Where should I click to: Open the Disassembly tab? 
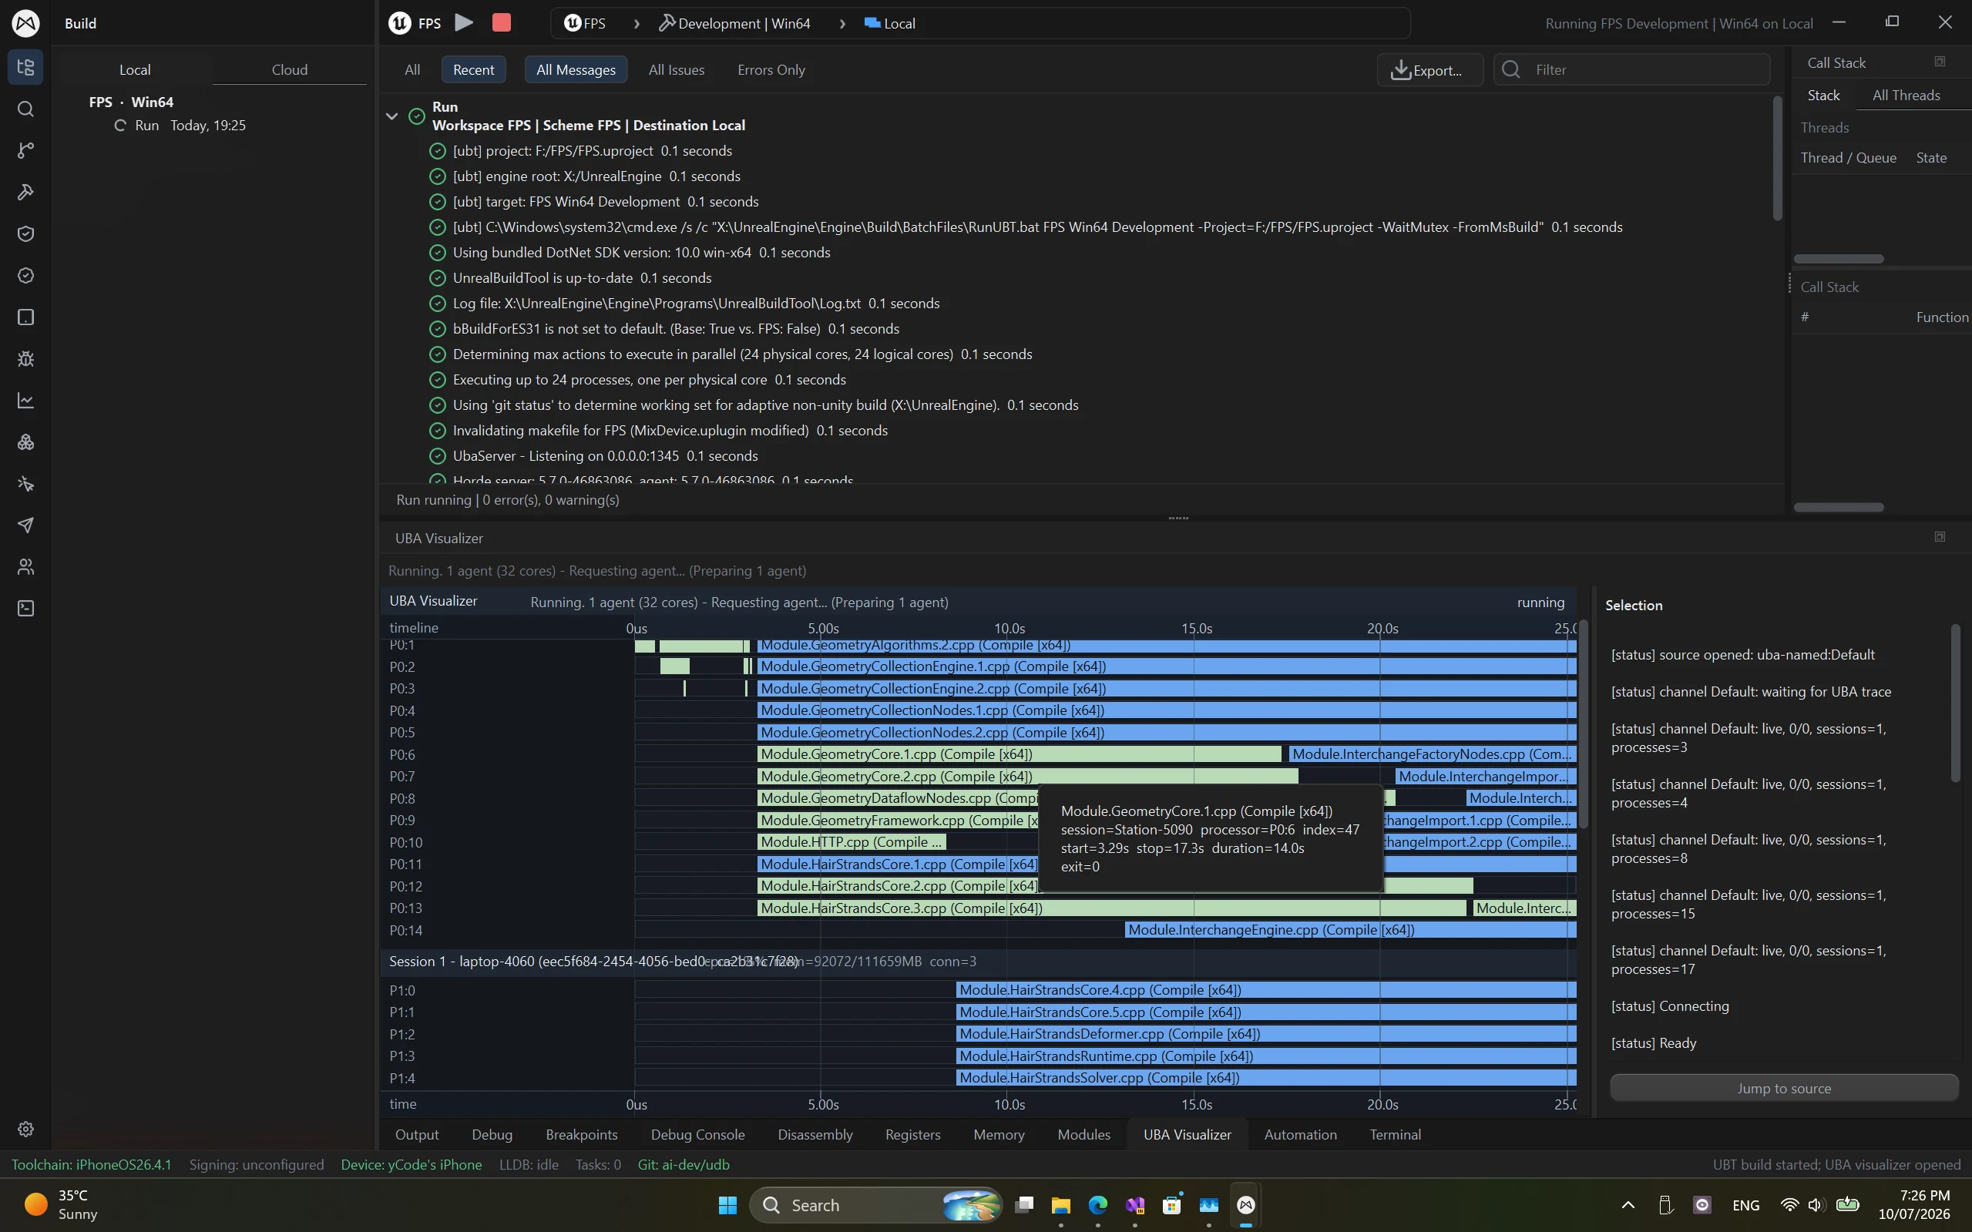815,1134
